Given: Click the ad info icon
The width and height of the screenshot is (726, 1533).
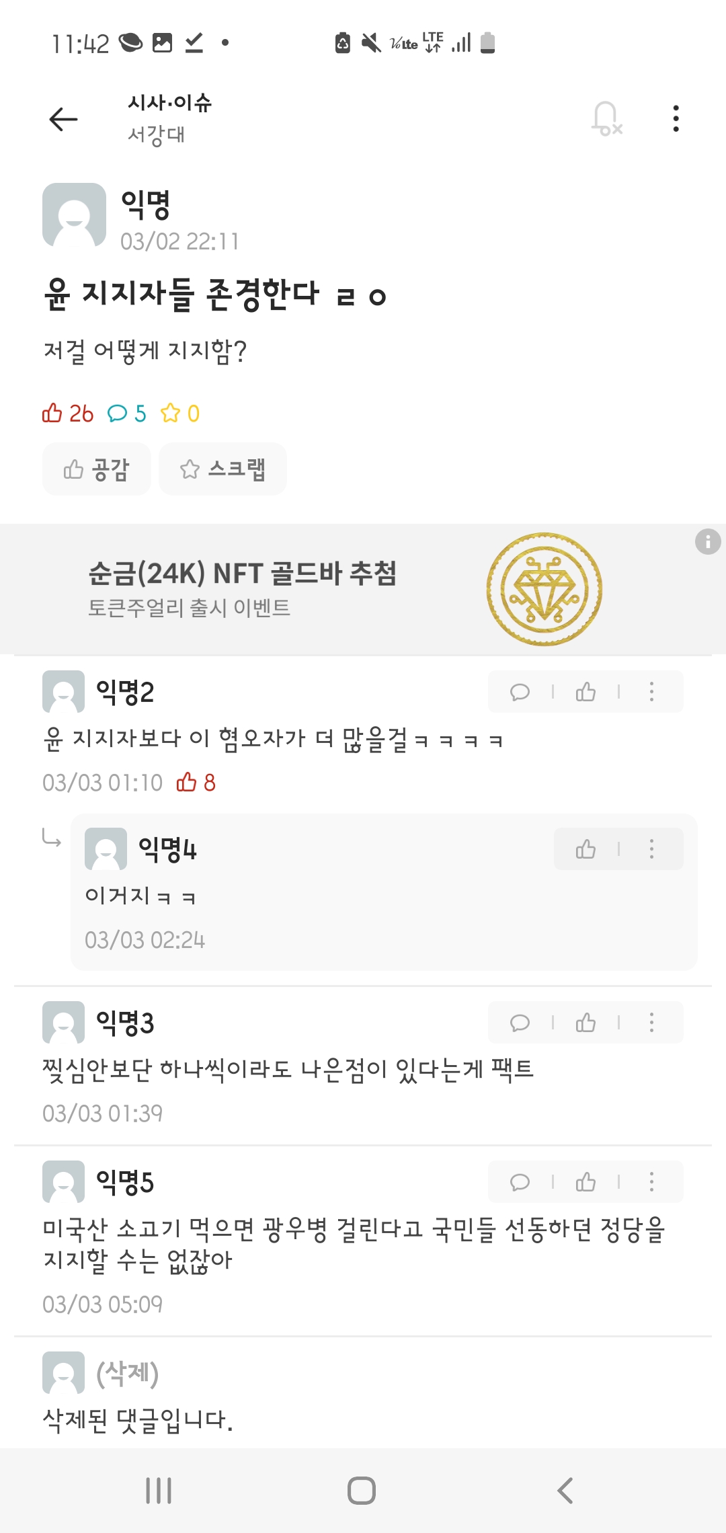Looking at the screenshot, I should 707,541.
